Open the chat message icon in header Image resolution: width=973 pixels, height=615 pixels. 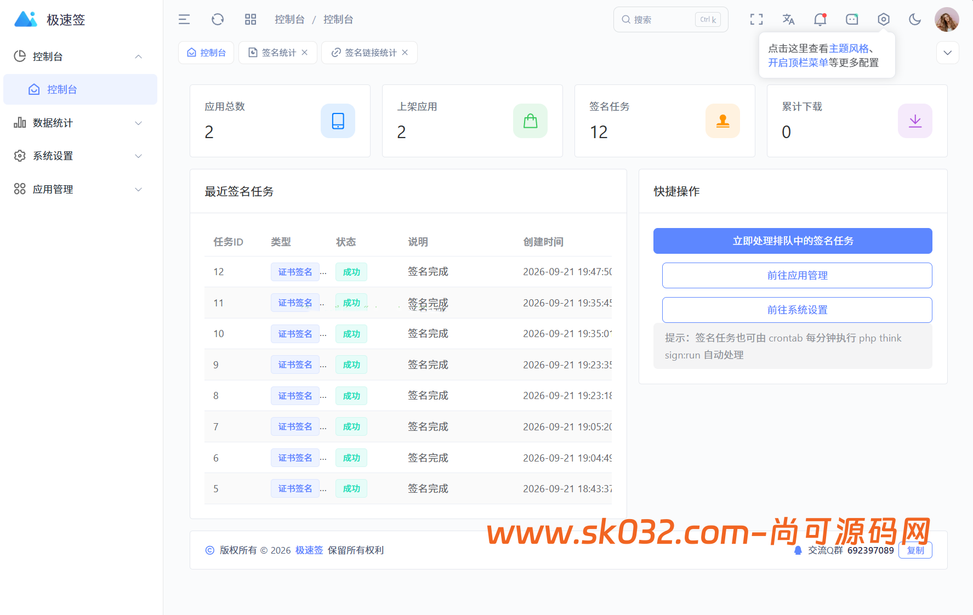coord(852,20)
